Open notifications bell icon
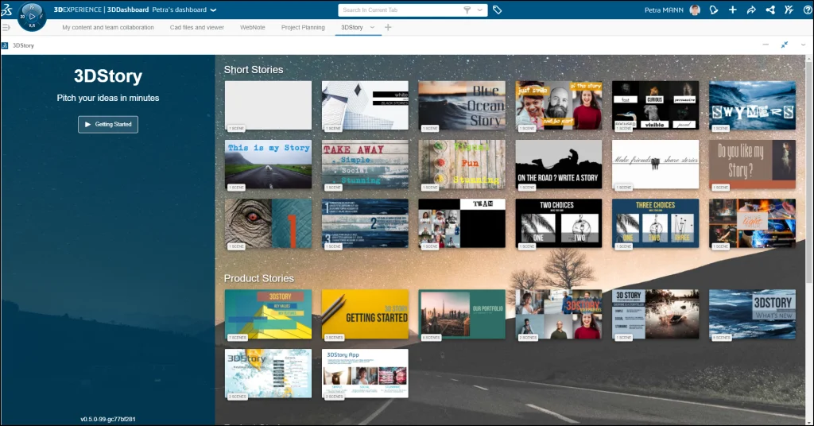 point(714,10)
